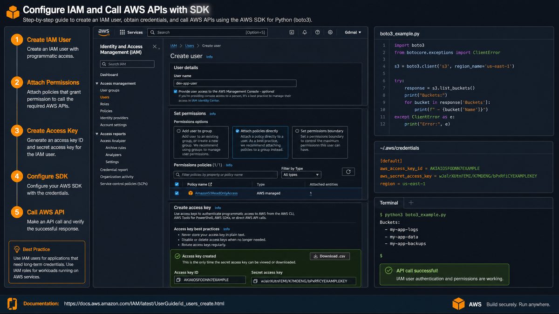
Task: Open the CloudShell icon in the console header
Action: [292, 33]
